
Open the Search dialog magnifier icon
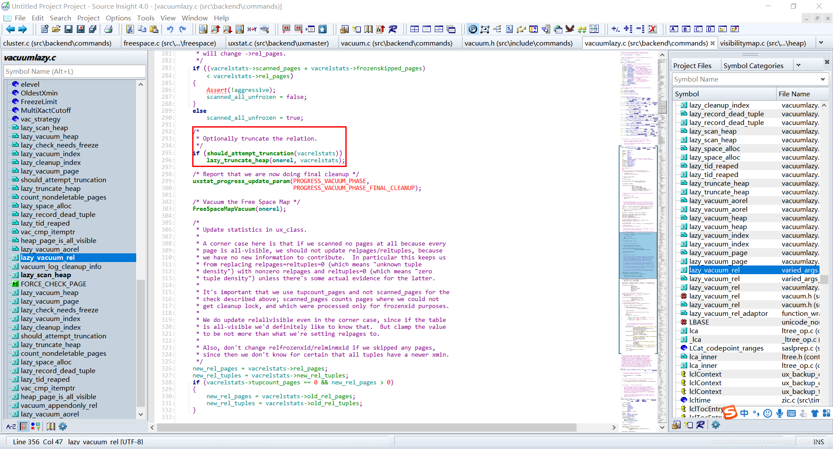203,29
